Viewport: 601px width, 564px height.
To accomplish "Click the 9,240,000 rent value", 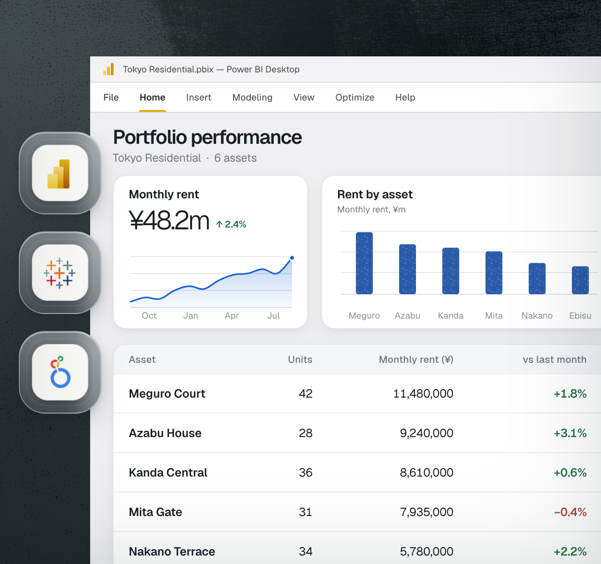I will point(426,433).
